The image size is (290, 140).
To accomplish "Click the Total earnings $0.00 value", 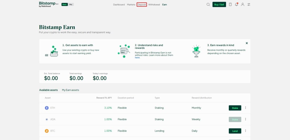I will (x=76, y=78).
